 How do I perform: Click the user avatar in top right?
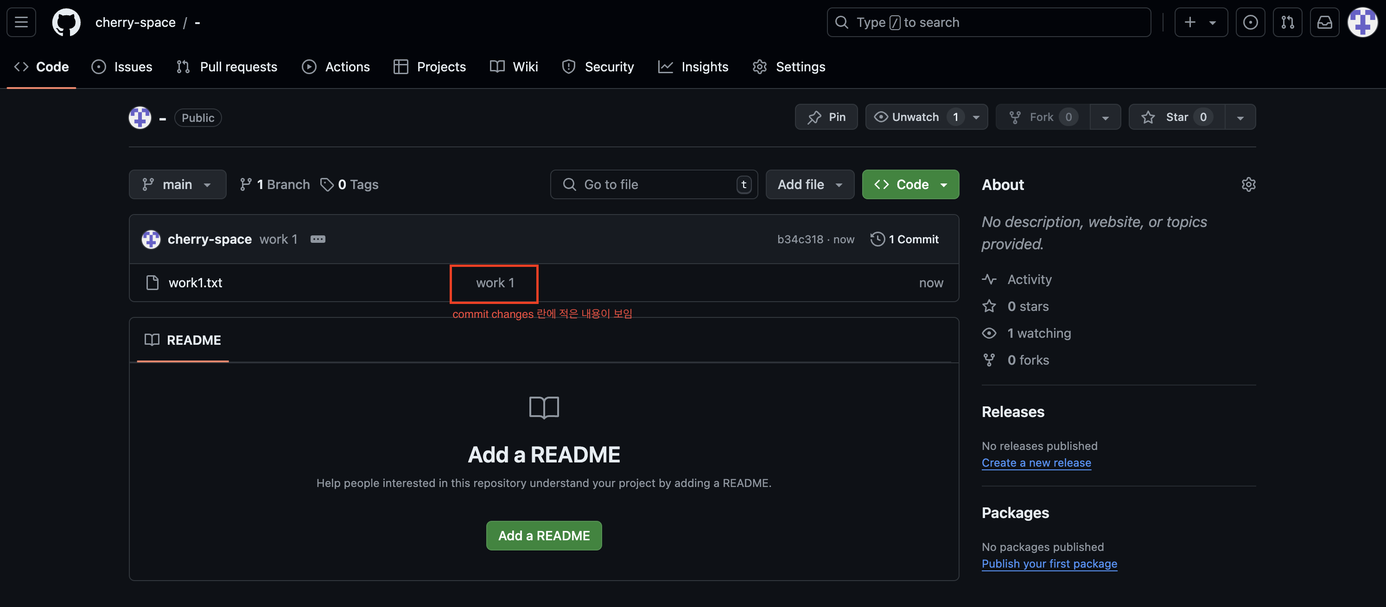point(1362,22)
